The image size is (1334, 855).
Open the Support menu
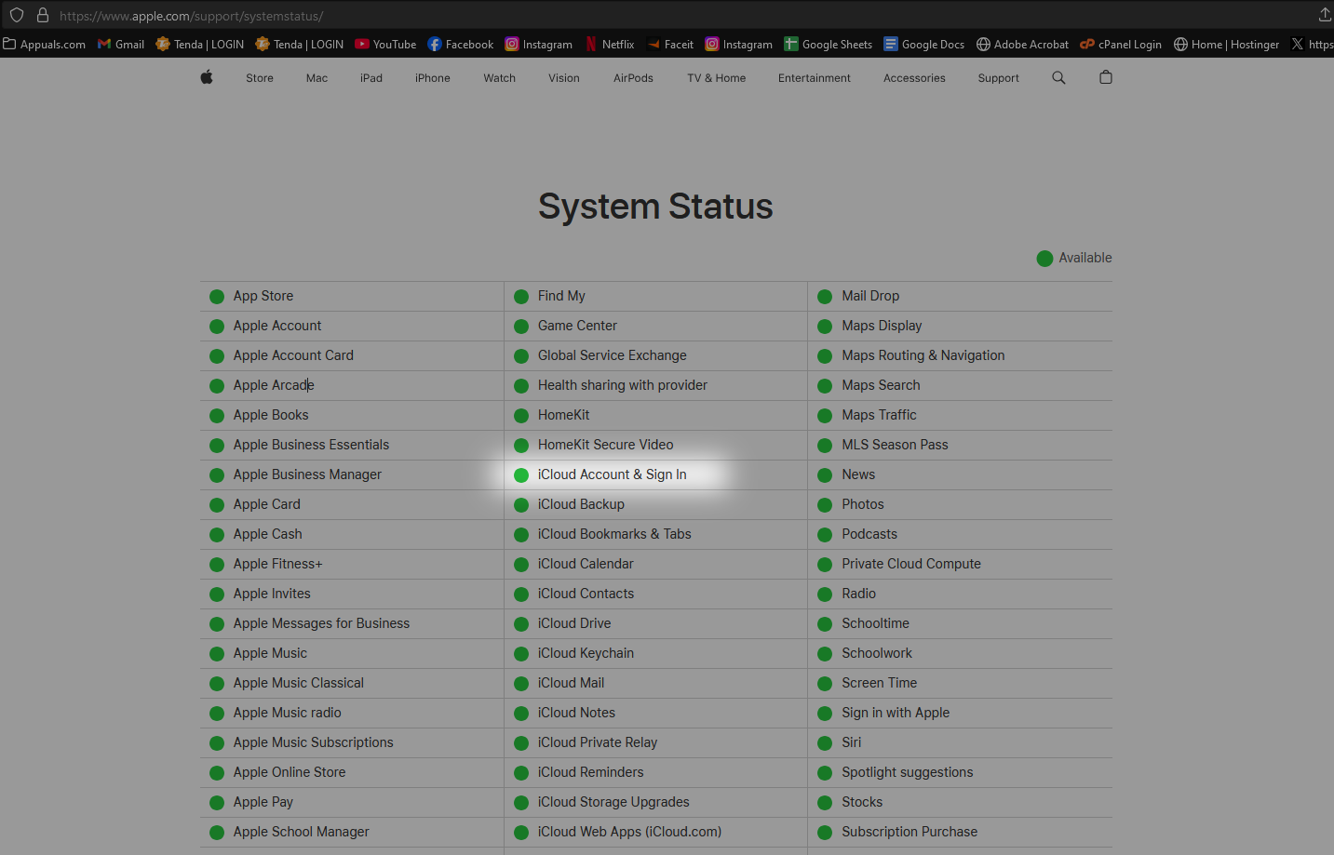[998, 78]
